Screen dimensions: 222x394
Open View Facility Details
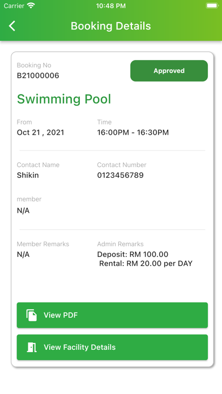[112, 347]
